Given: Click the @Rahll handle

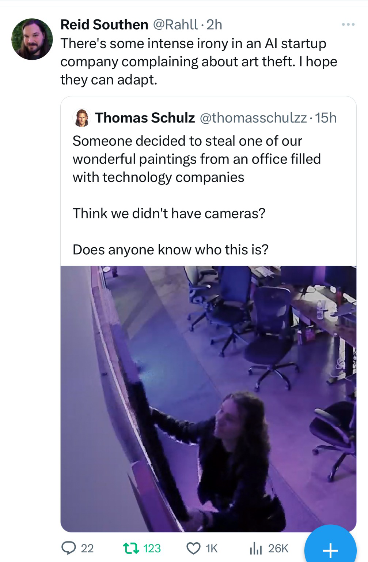Looking at the screenshot, I should (175, 25).
